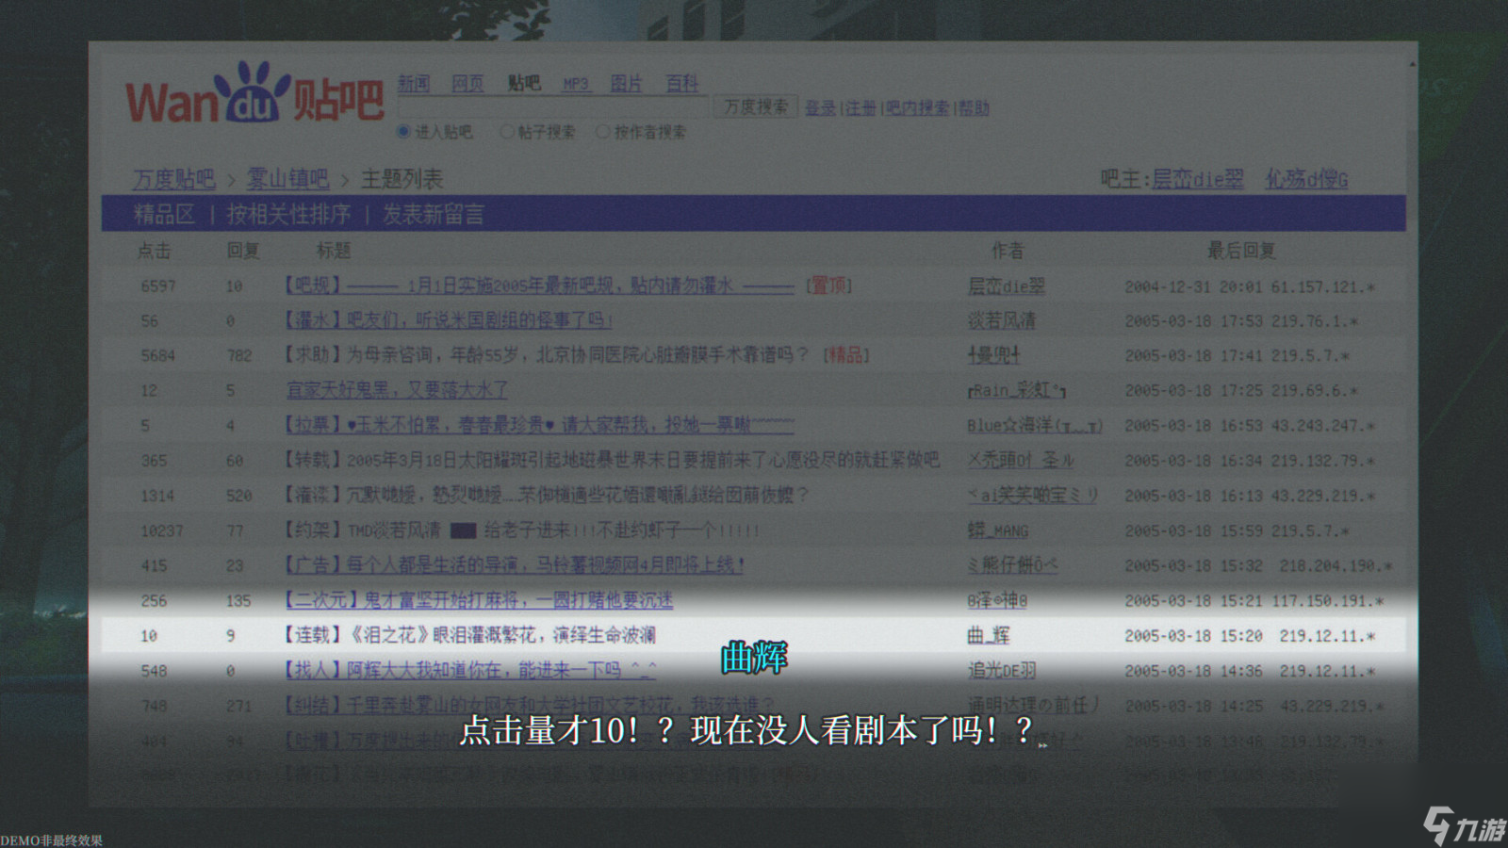Open the 登录 link
The image size is (1508, 848).
coord(821,108)
